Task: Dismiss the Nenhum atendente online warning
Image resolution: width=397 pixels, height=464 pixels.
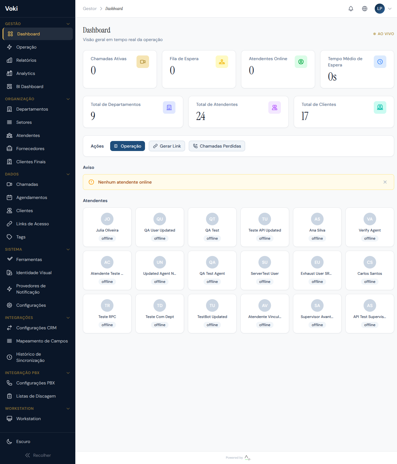Action: point(385,182)
